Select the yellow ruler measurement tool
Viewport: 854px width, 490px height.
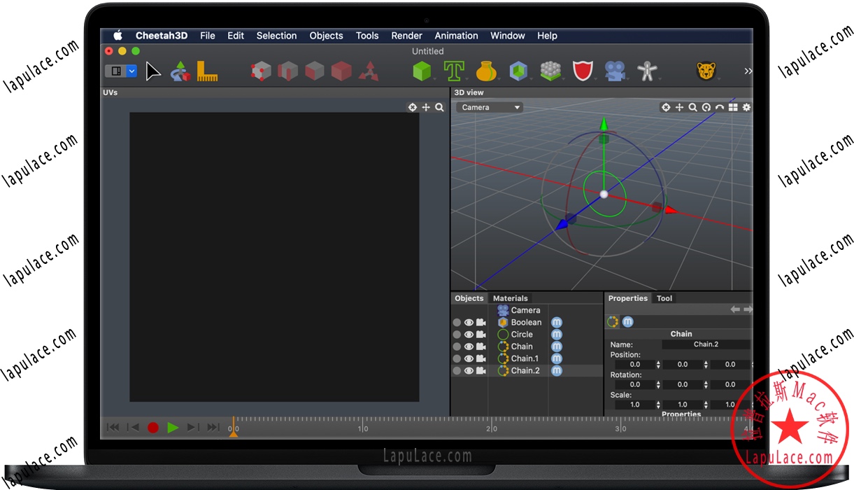click(207, 71)
